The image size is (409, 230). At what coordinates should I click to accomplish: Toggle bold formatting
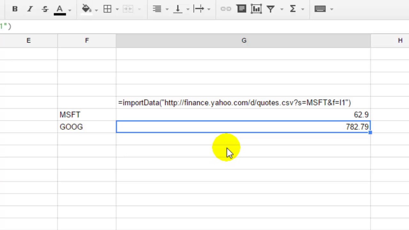tap(15, 9)
